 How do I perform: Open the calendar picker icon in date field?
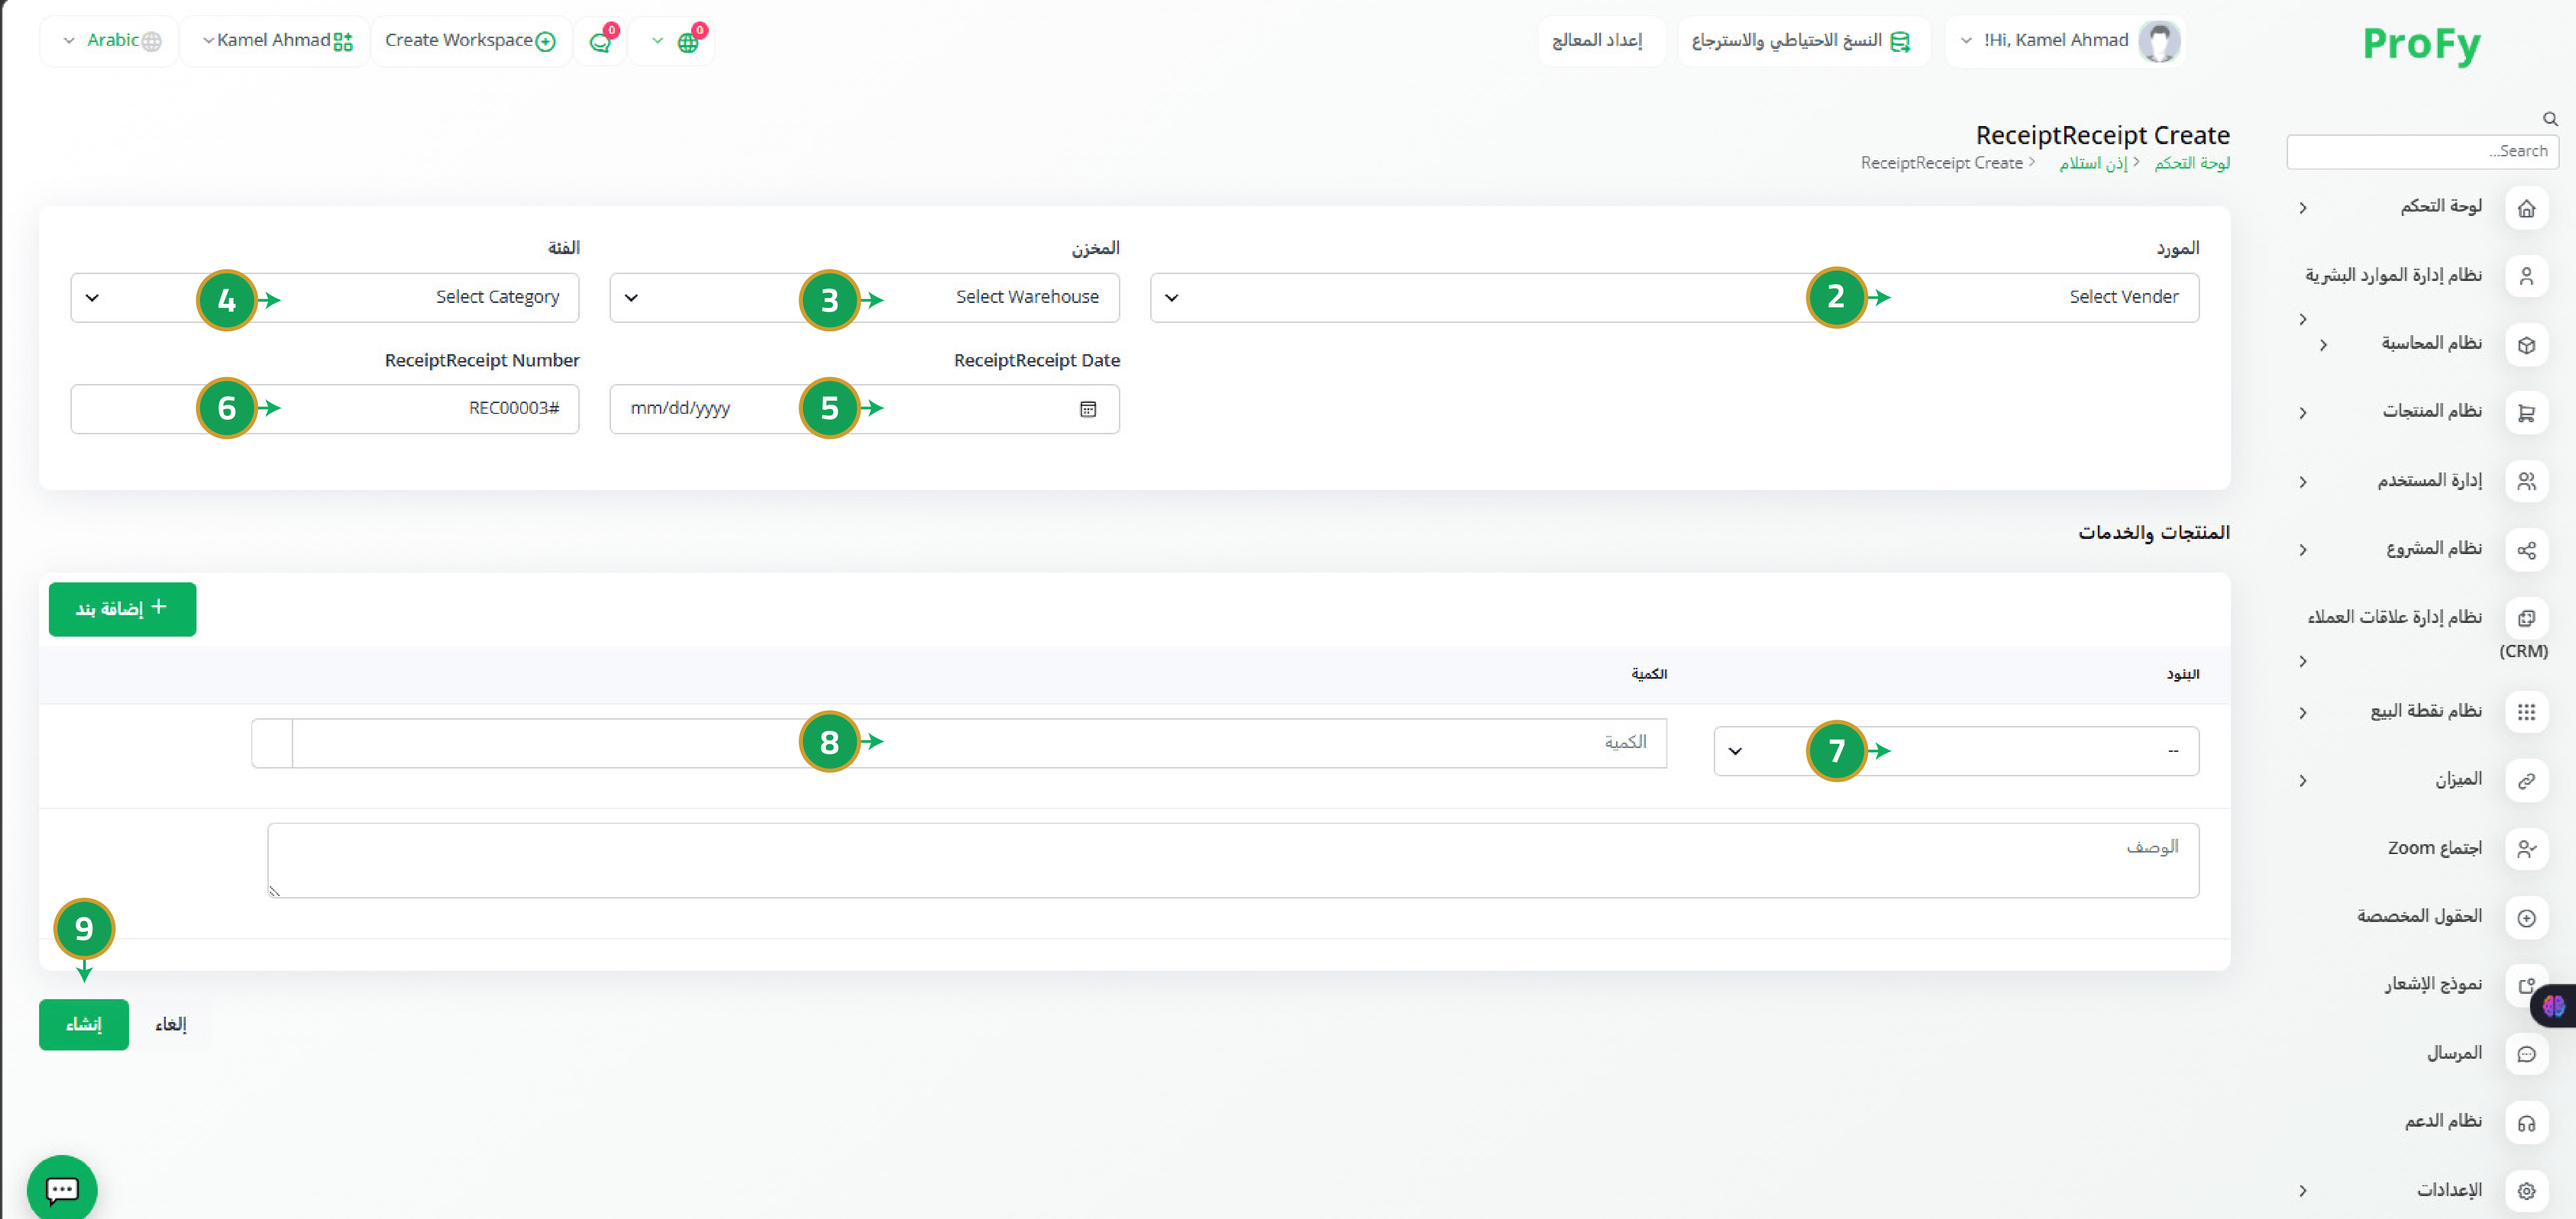1088,408
